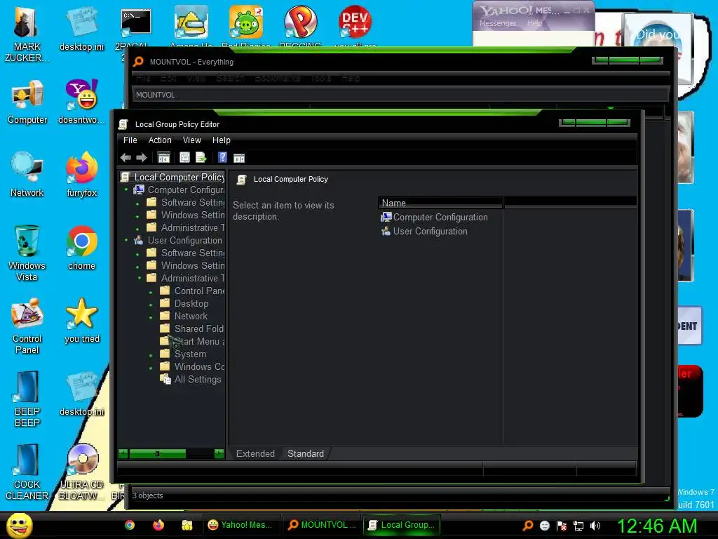Image resolution: width=718 pixels, height=539 pixels.
Task: Click the tree scrollbar left arrow
Action: [x=123, y=454]
